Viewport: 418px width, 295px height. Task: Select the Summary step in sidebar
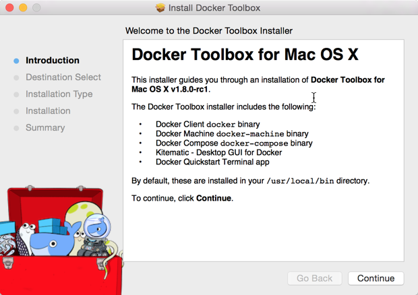(x=45, y=128)
